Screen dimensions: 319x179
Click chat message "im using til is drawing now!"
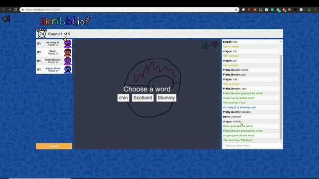(x=239, y=107)
